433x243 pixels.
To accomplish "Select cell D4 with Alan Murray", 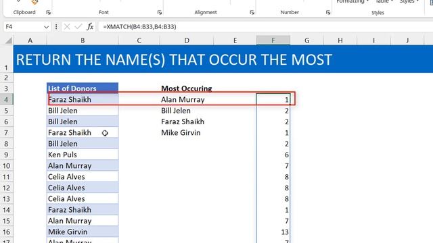I will tap(187, 99).
